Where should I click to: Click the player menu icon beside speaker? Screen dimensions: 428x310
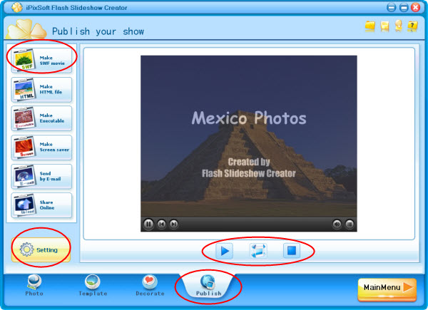click(350, 224)
